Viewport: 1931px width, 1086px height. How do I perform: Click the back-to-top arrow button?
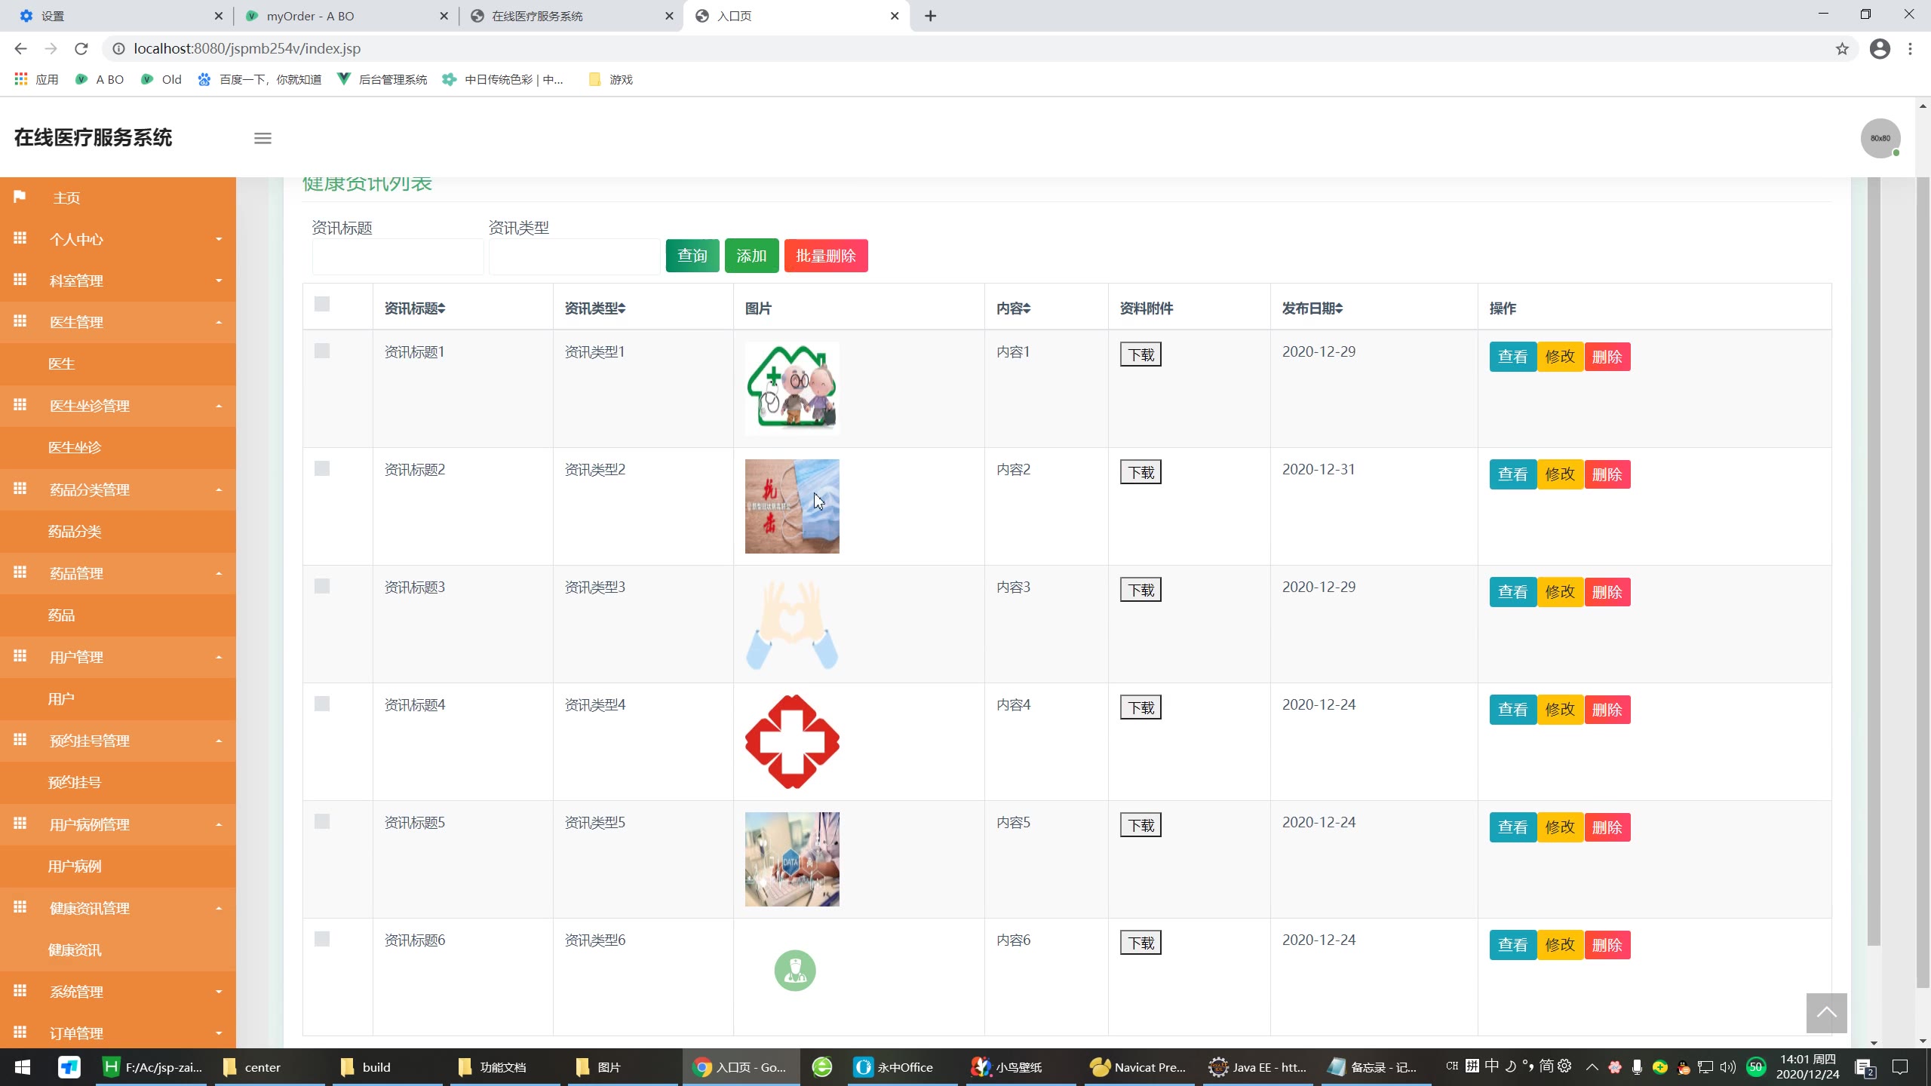coord(1826,1013)
